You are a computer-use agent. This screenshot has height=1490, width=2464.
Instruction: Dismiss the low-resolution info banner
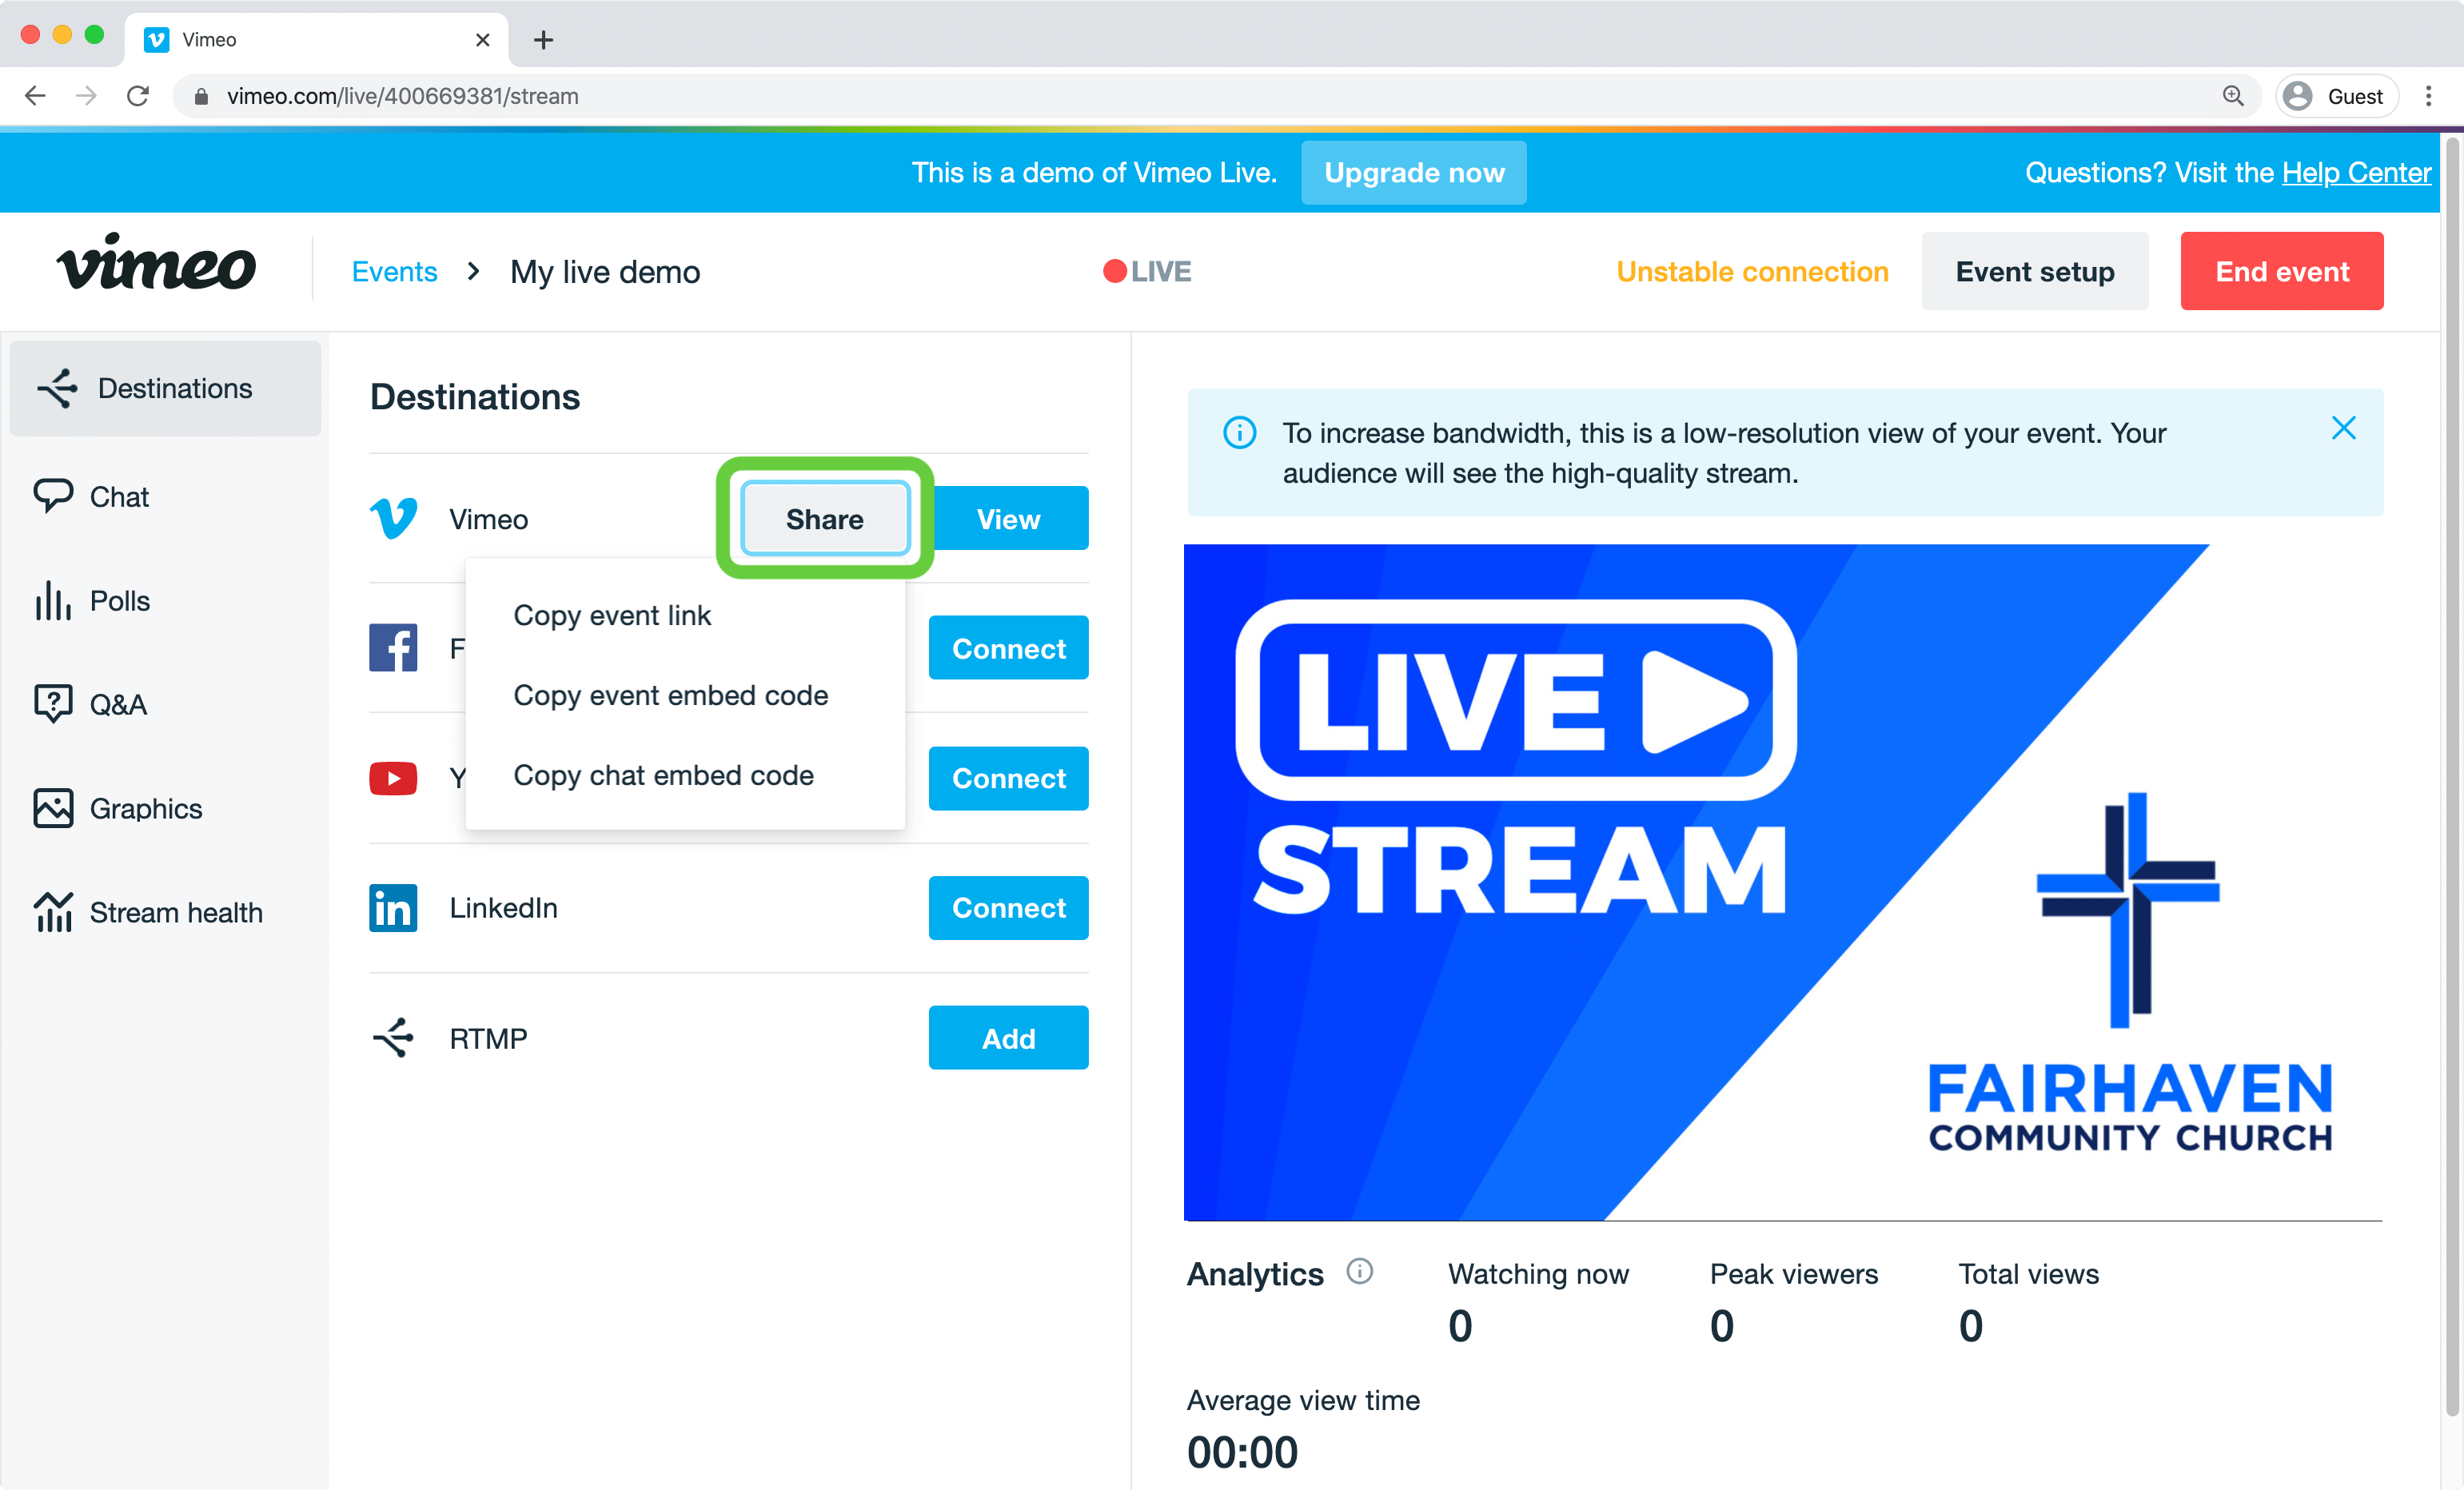tap(2343, 428)
